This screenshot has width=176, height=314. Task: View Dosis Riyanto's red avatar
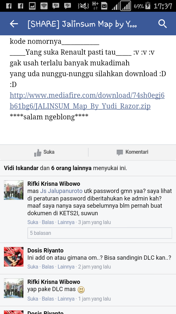coord(14,256)
